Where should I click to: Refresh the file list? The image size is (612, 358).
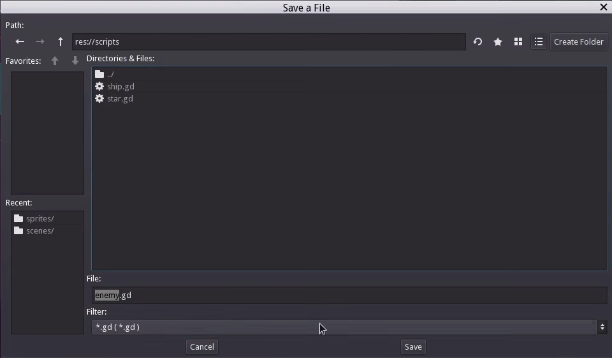(477, 41)
